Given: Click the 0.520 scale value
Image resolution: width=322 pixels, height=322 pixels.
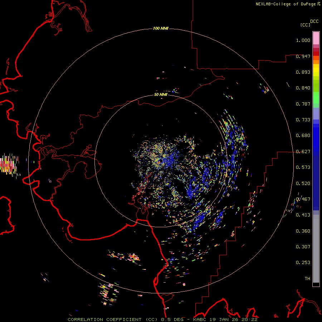Looking at the screenshot, I should (x=303, y=184).
